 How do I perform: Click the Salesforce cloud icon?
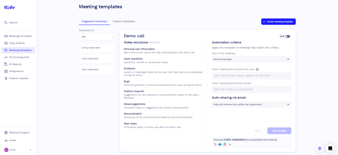pos(220,144)
